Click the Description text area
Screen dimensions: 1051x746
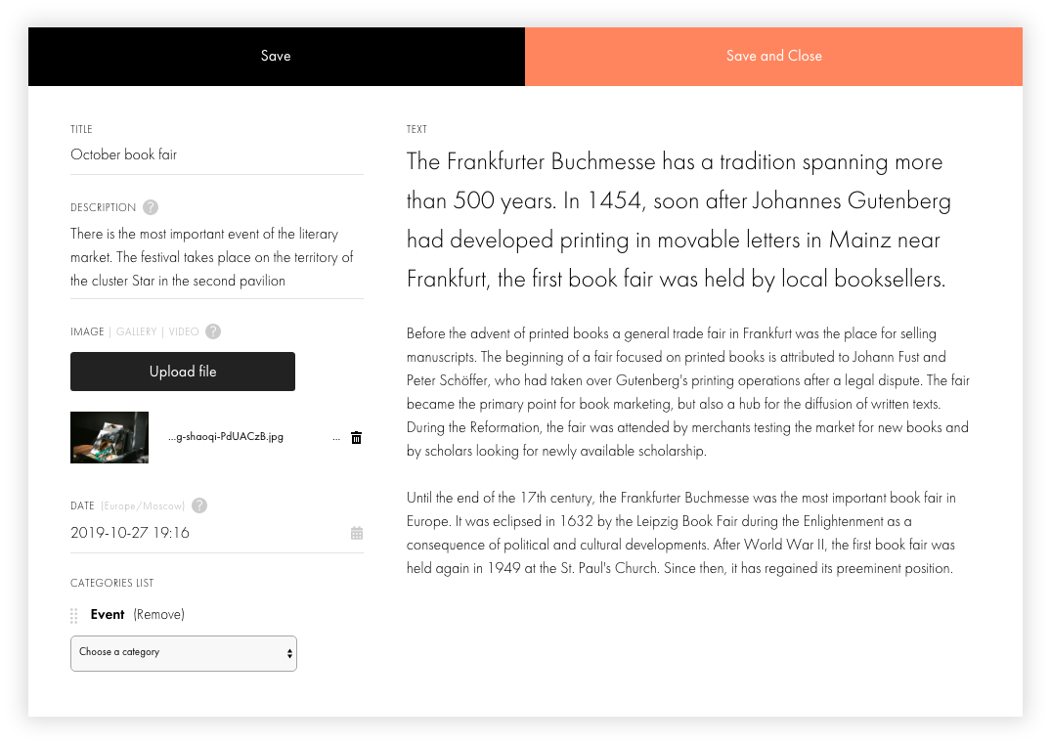(216, 257)
